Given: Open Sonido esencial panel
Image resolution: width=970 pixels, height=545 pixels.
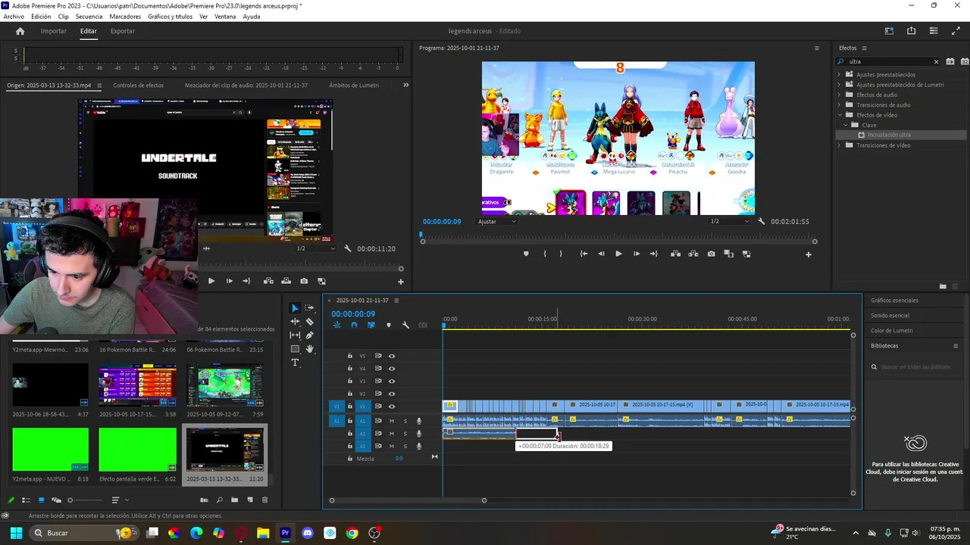Looking at the screenshot, I should coord(890,316).
